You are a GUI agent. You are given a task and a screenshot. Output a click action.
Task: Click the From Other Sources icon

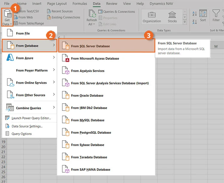(10, 95)
